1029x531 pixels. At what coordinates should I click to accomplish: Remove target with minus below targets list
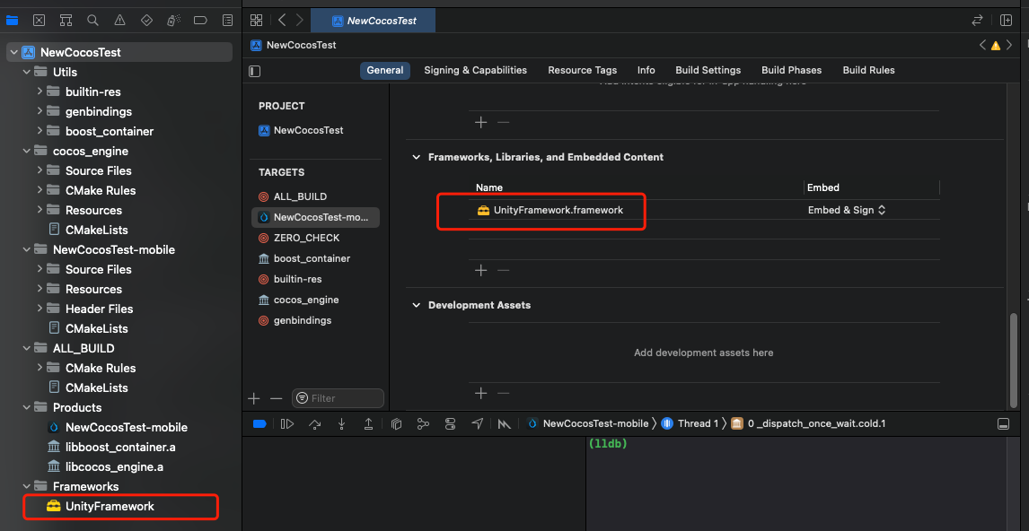(277, 398)
